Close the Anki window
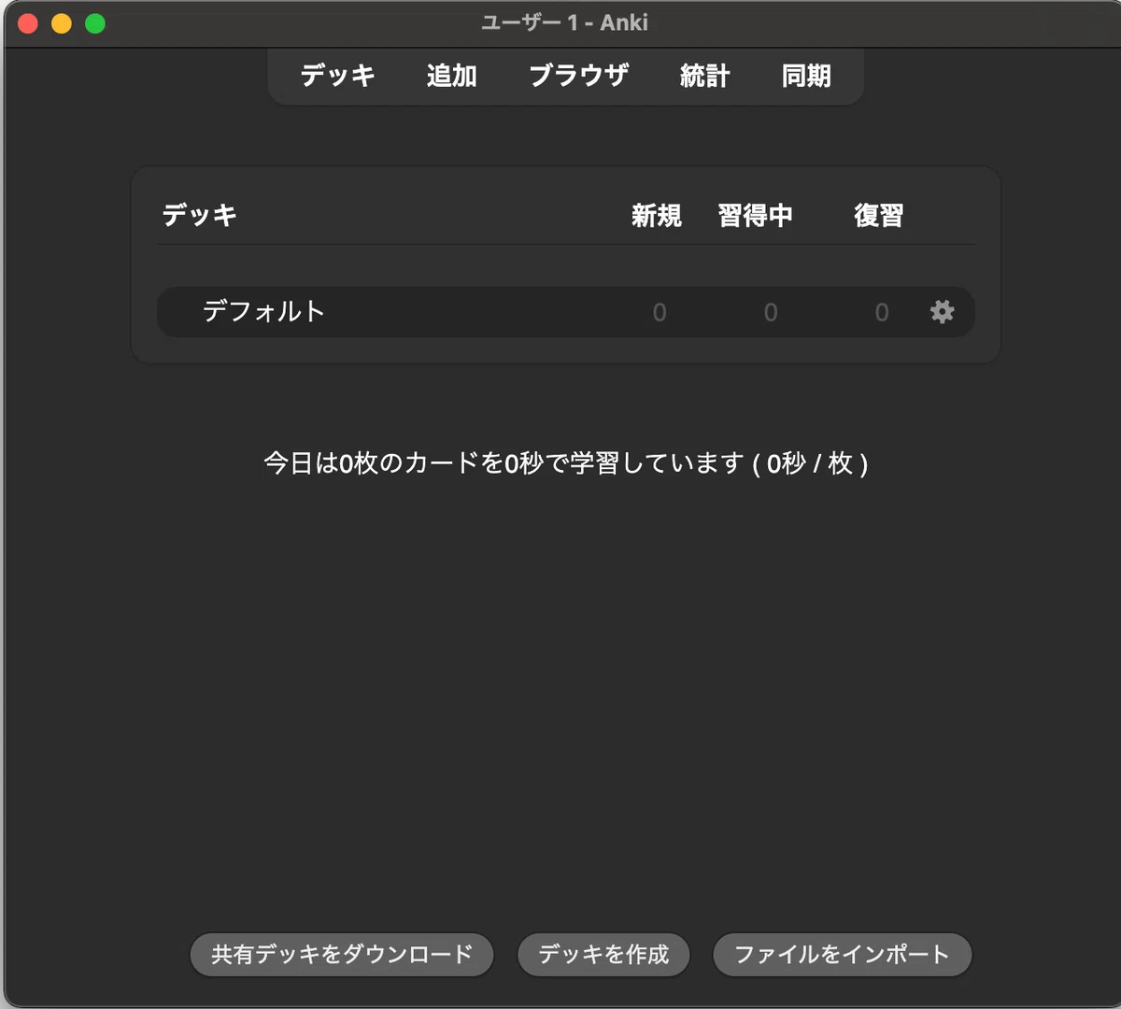The height and width of the screenshot is (1009, 1121). pyautogui.click(x=28, y=23)
